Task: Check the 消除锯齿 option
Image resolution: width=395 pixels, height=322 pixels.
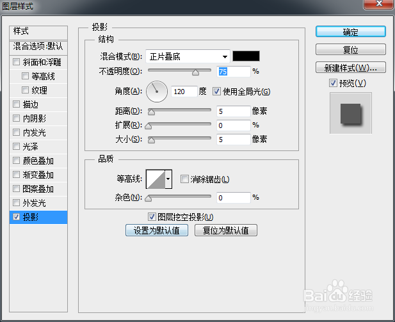Action: click(x=184, y=179)
